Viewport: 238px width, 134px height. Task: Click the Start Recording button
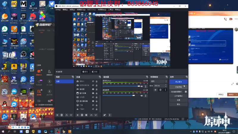click(x=178, y=87)
